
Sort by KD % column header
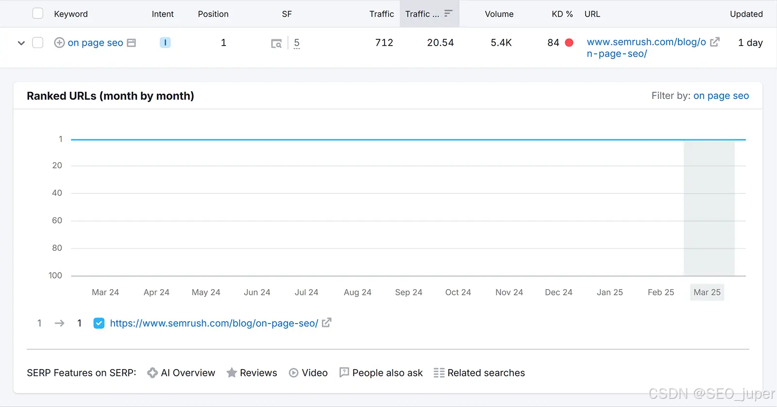(562, 14)
